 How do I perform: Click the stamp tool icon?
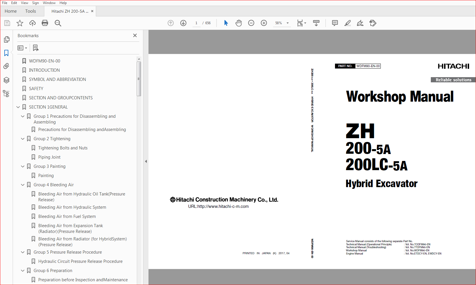coord(373,23)
